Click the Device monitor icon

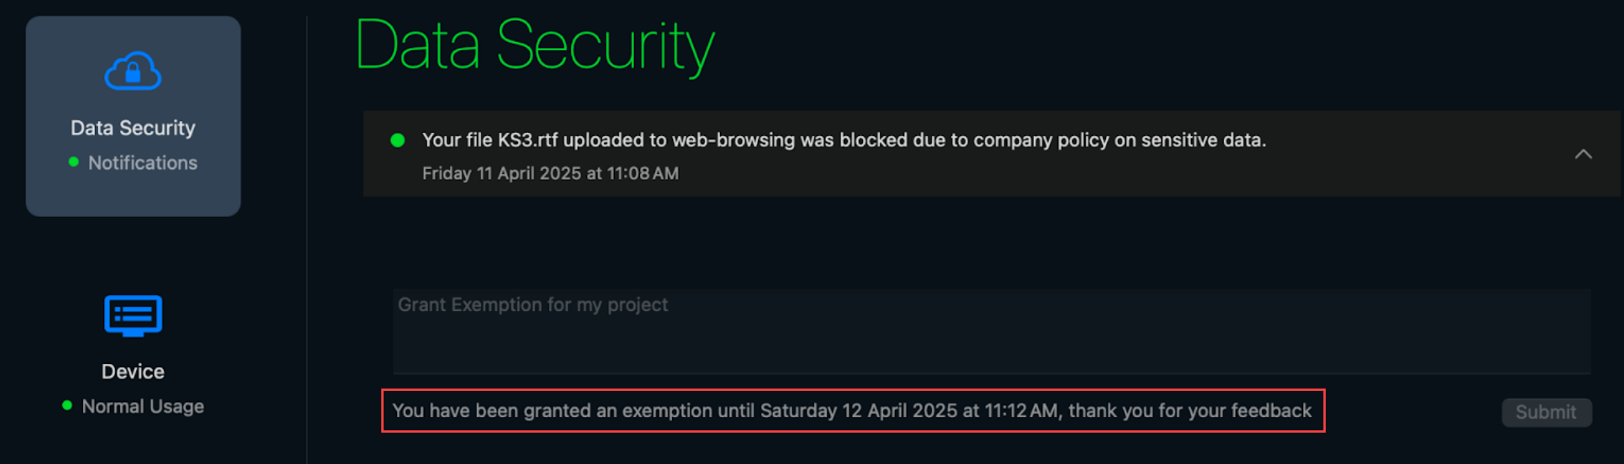click(x=133, y=316)
